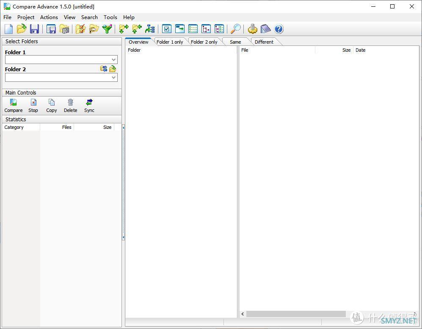The width and height of the screenshot is (422, 329).
Task: Collapse the left panel using splitter arrow
Action: click(x=123, y=128)
